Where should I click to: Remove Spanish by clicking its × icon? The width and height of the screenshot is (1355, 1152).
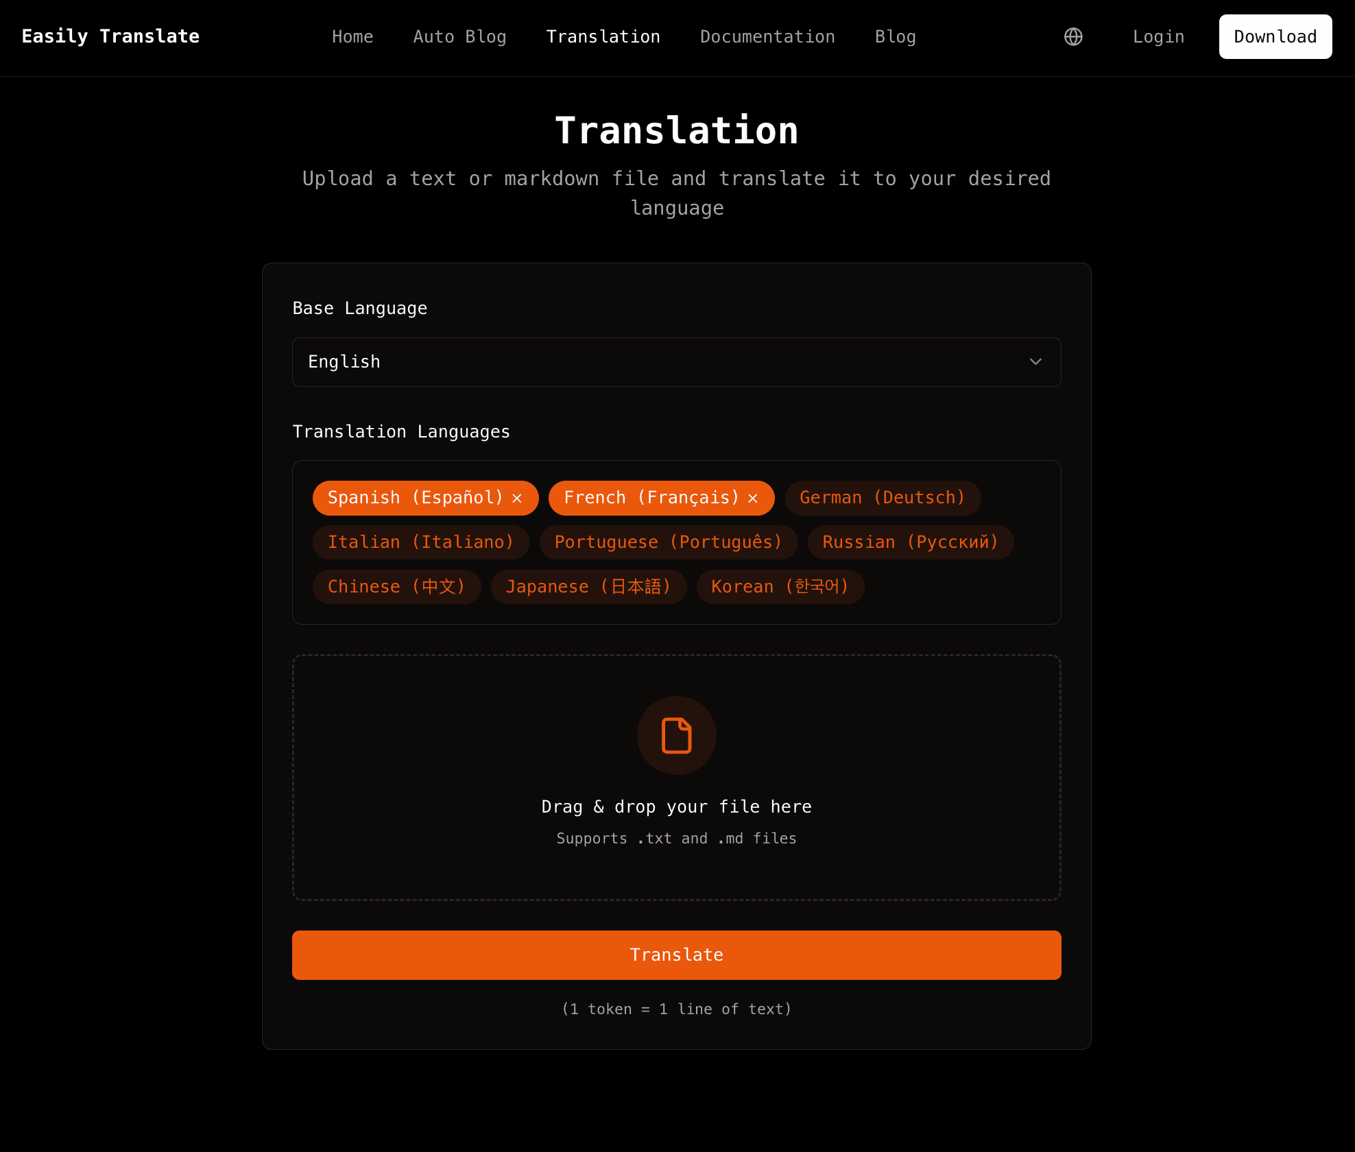518,499
